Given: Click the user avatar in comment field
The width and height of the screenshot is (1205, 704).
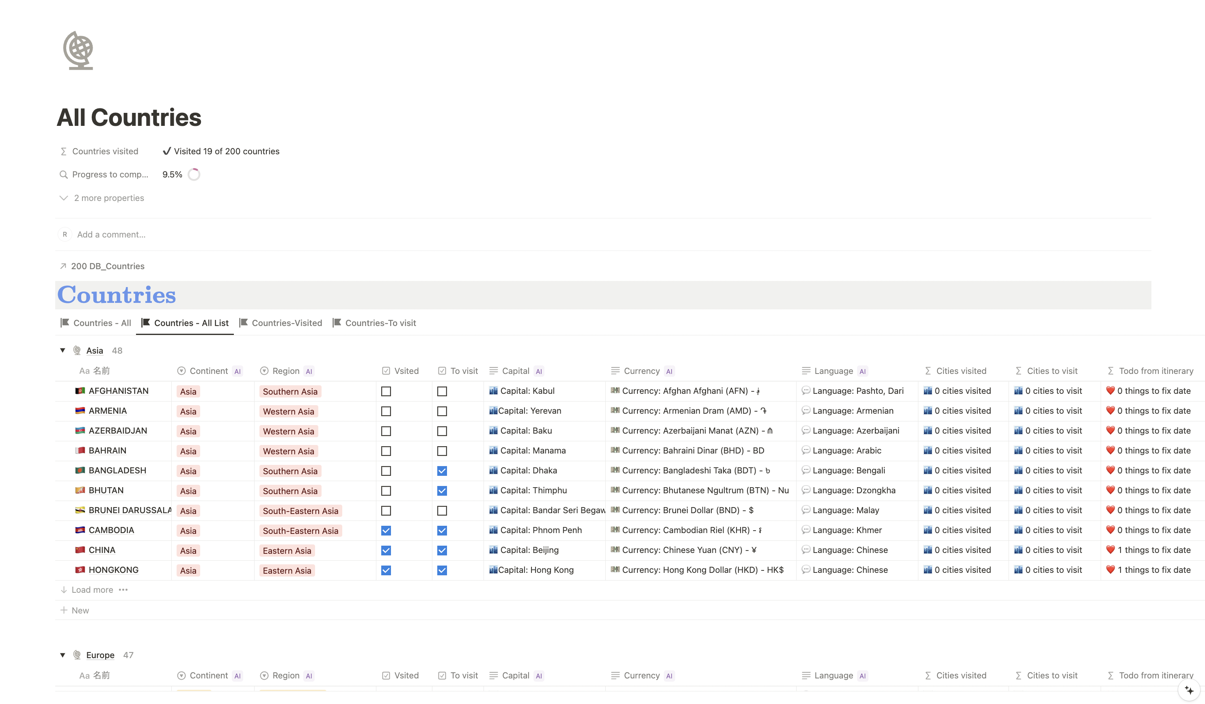Looking at the screenshot, I should [x=65, y=234].
